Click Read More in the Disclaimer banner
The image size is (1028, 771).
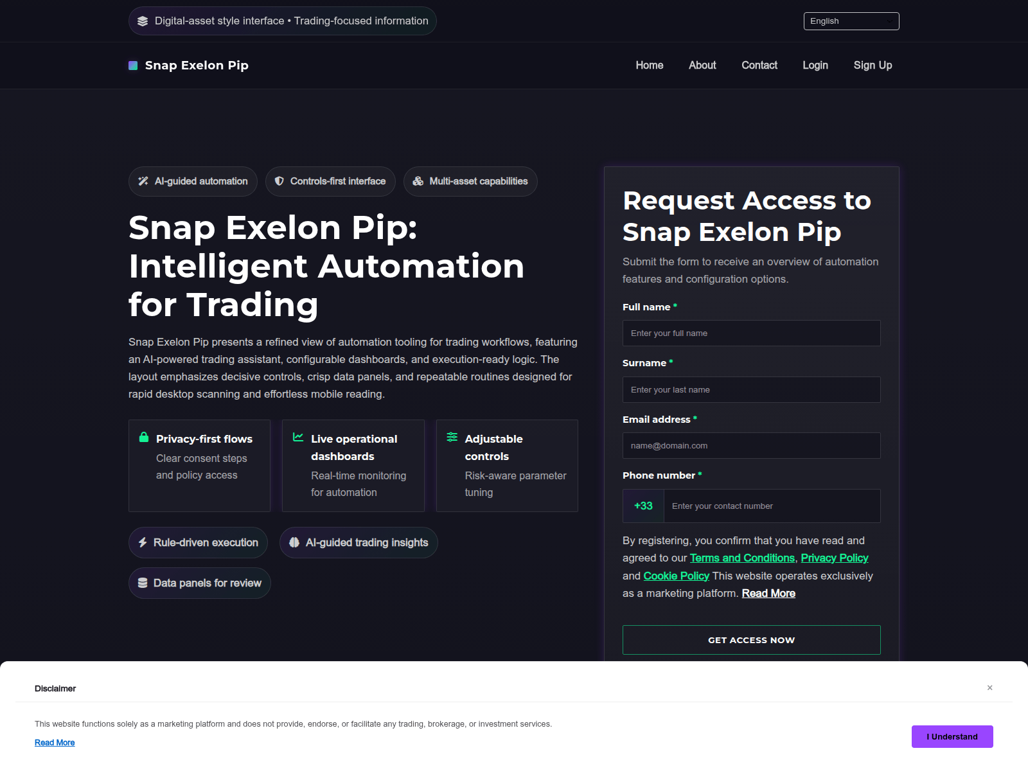(55, 743)
